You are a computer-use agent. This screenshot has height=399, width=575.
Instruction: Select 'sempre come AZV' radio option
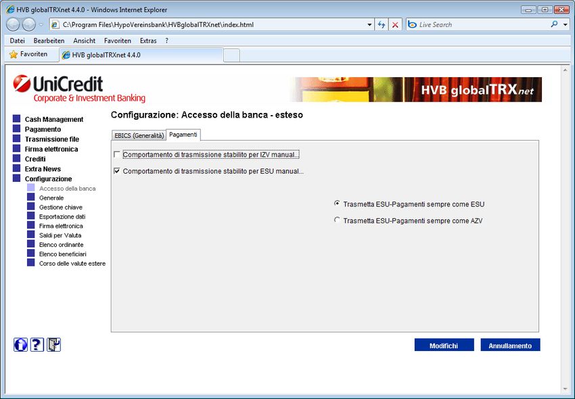point(337,220)
